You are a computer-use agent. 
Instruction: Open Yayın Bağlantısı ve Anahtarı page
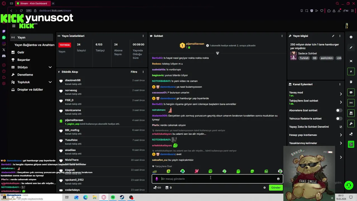tap(34, 45)
